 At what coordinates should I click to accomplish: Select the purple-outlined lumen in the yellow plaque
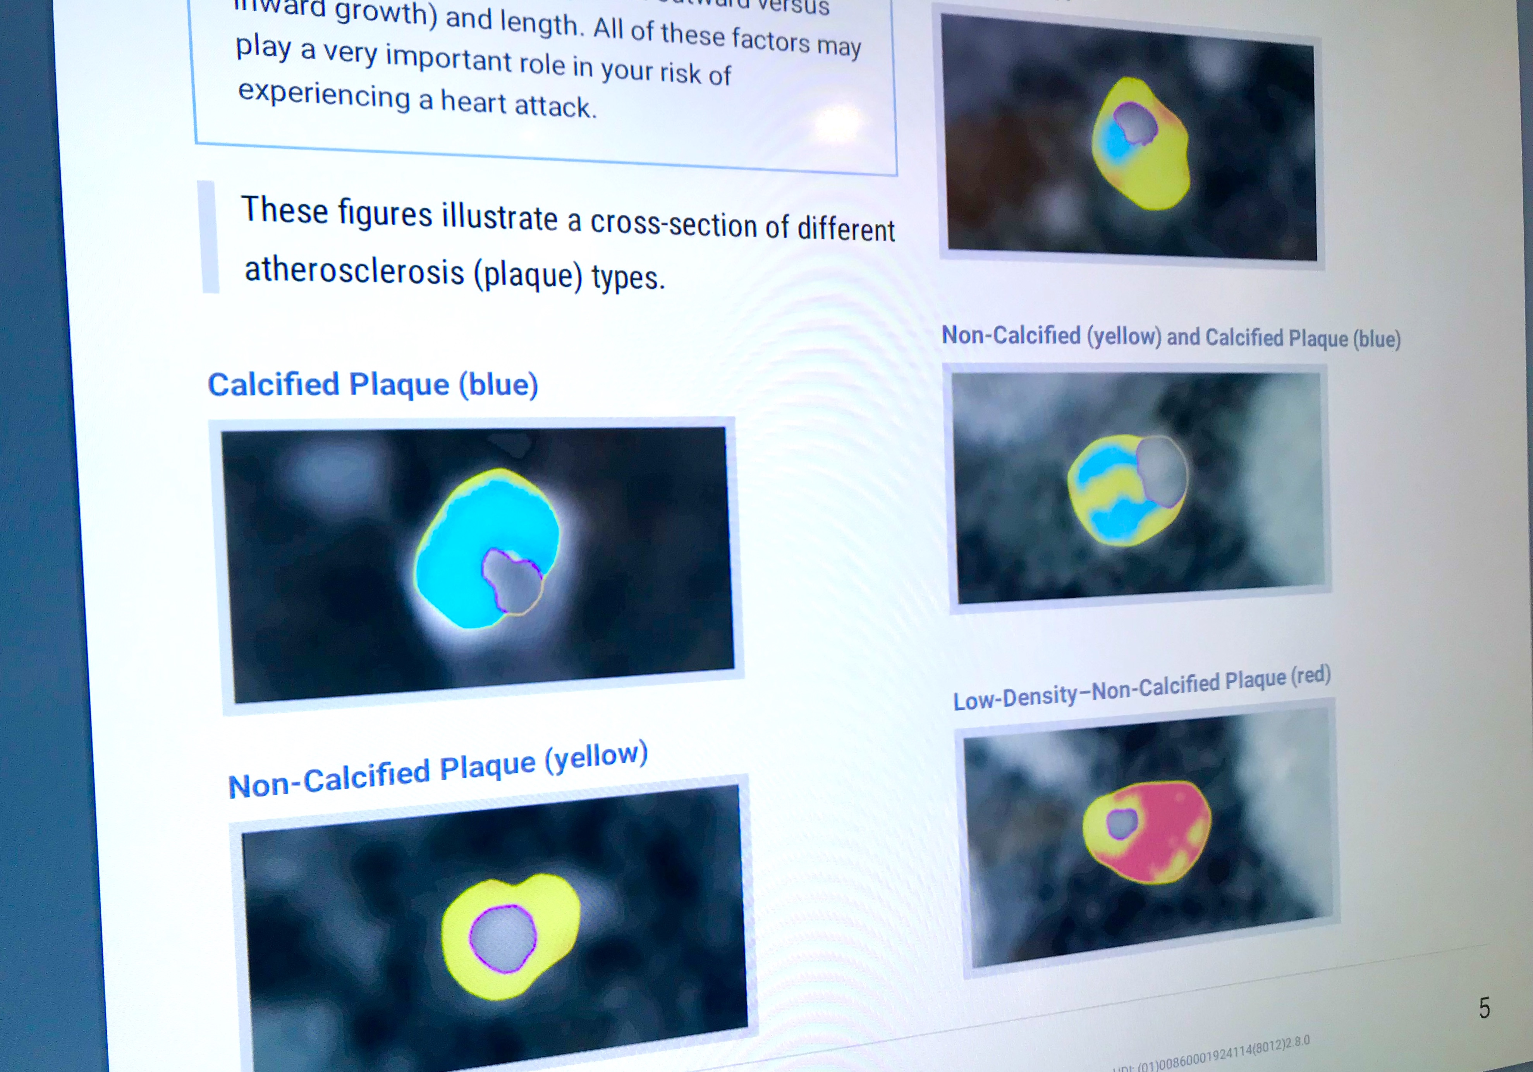click(503, 938)
